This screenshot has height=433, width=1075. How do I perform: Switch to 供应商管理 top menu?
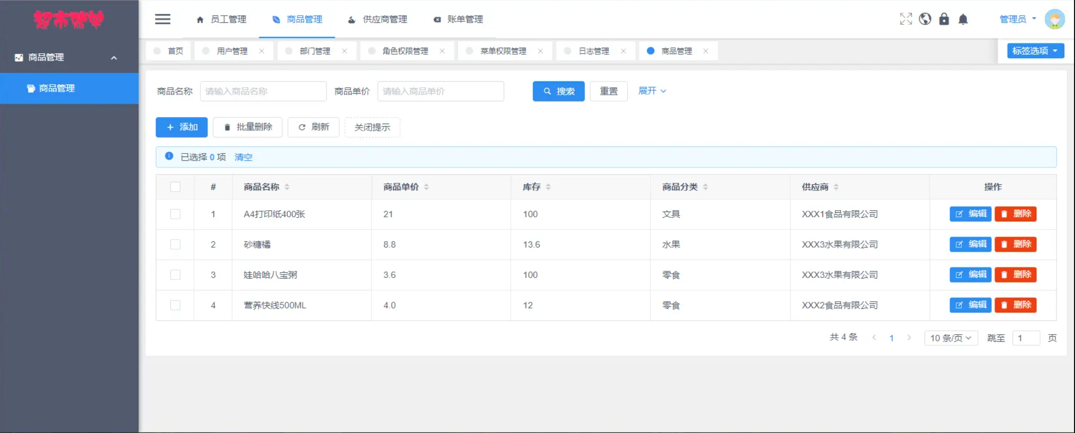tap(378, 19)
